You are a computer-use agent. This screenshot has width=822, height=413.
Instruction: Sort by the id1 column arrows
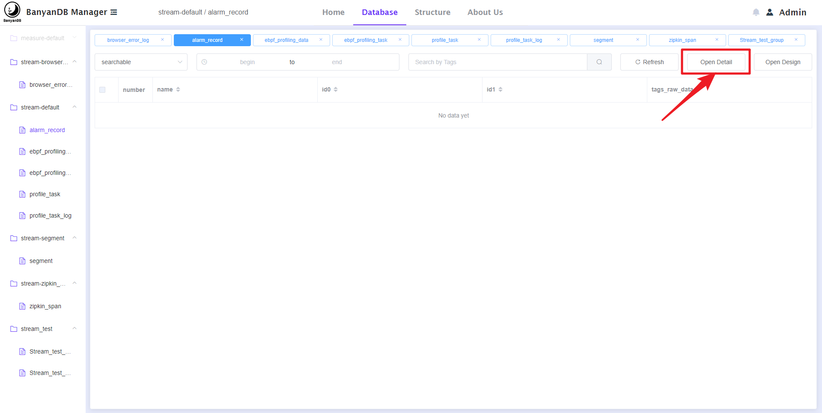(x=500, y=89)
